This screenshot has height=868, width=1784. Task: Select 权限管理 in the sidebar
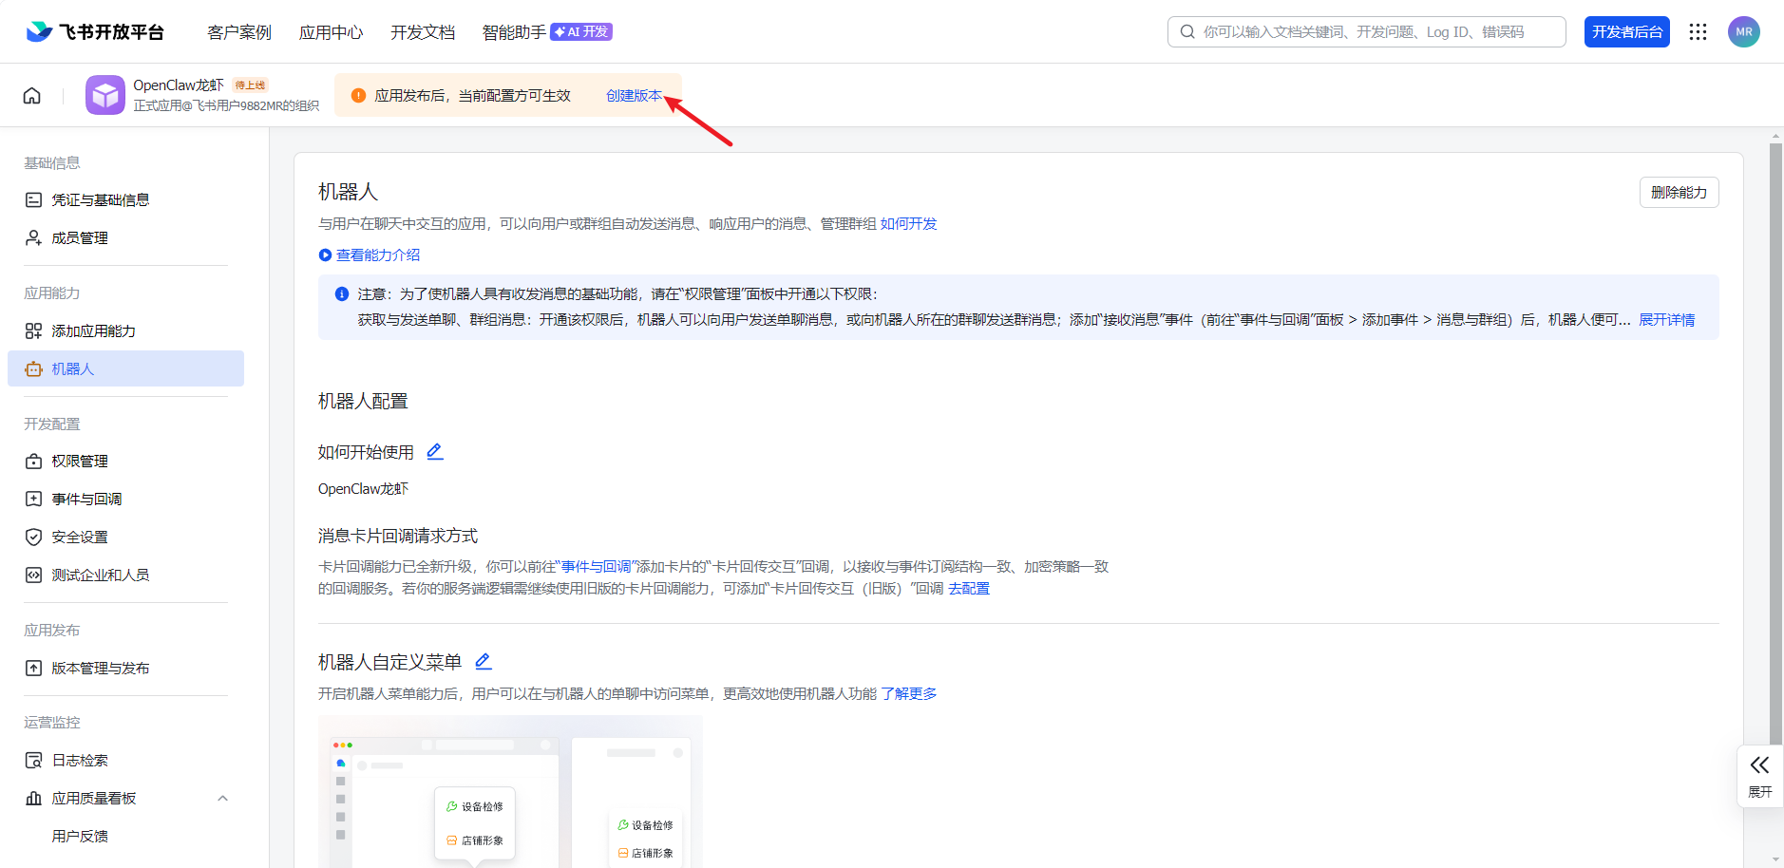80,462
